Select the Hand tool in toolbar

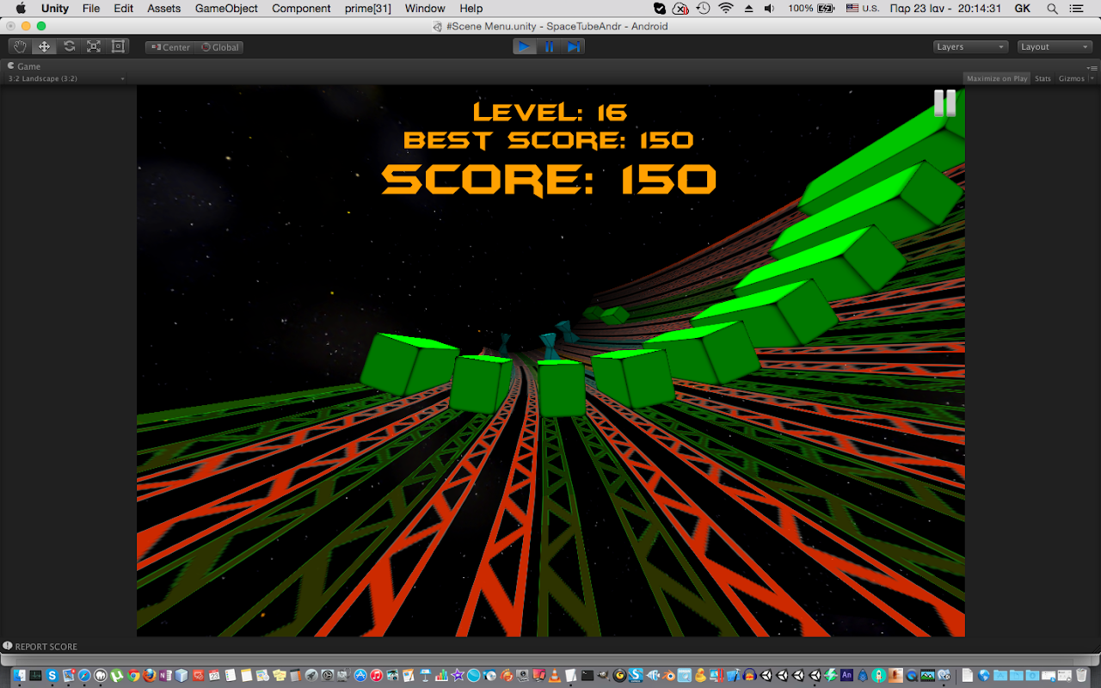pos(20,46)
